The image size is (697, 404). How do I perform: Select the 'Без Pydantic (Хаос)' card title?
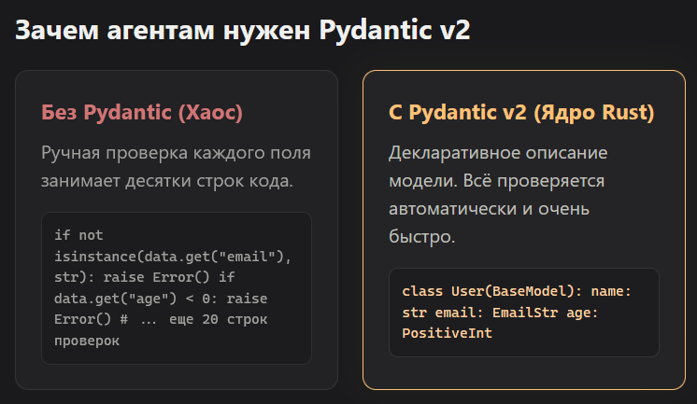[142, 112]
